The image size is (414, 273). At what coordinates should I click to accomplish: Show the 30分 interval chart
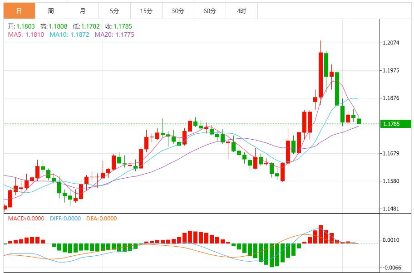point(178,11)
